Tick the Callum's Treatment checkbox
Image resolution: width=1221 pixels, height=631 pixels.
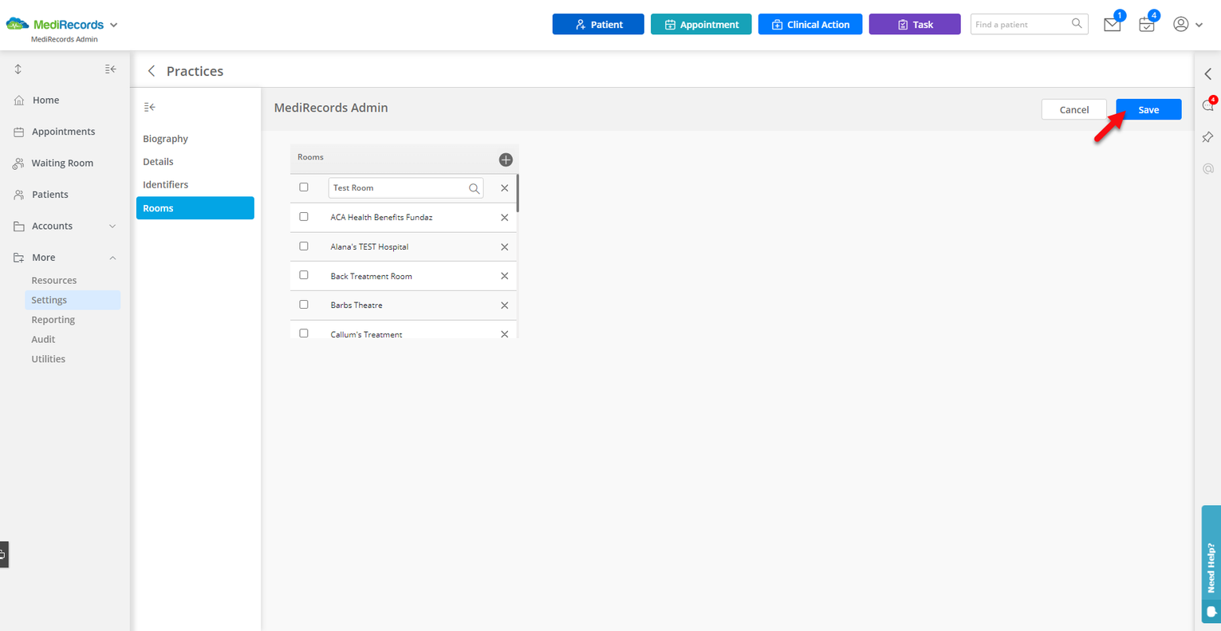(304, 333)
